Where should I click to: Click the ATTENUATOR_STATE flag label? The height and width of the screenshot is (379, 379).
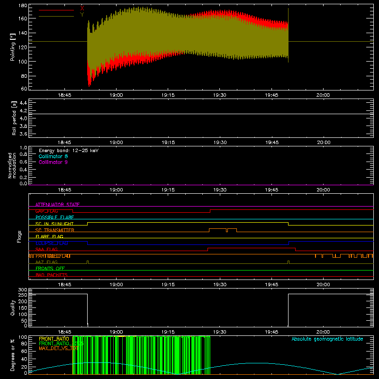point(57,205)
